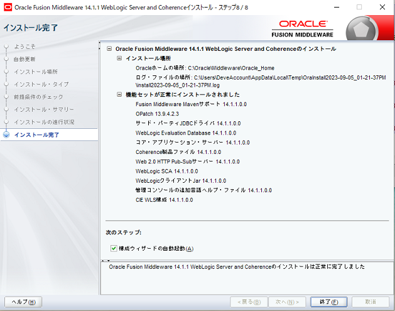395x311 pixels.
Task: Select インストール場所 step in the sidebar
Action: (36, 72)
